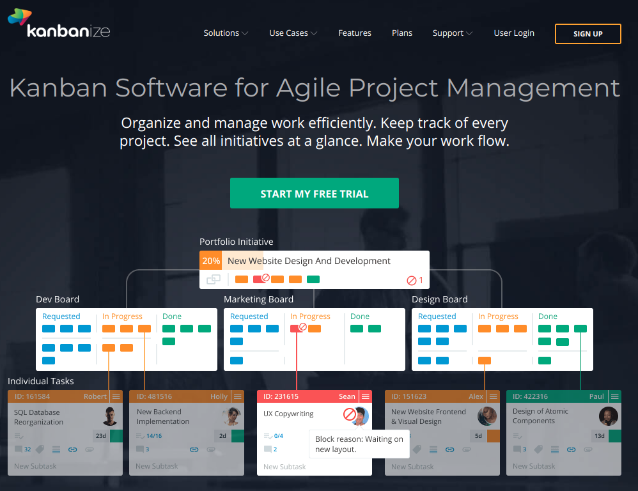Viewport: 638px width, 491px height.
Task: Click attachment icon on Alex's card
Action: [467, 449]
